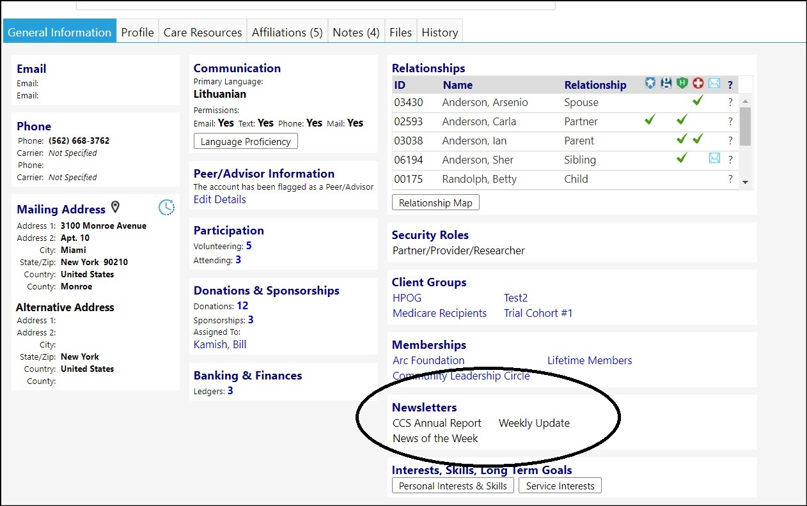Open the Files tab

click(x=401, y=32)
